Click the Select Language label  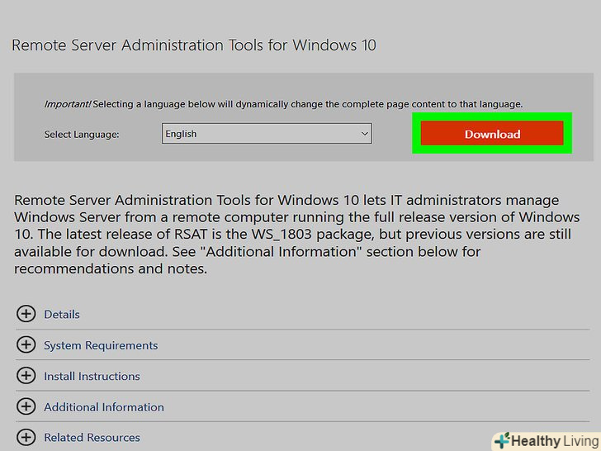pos(82,134)
